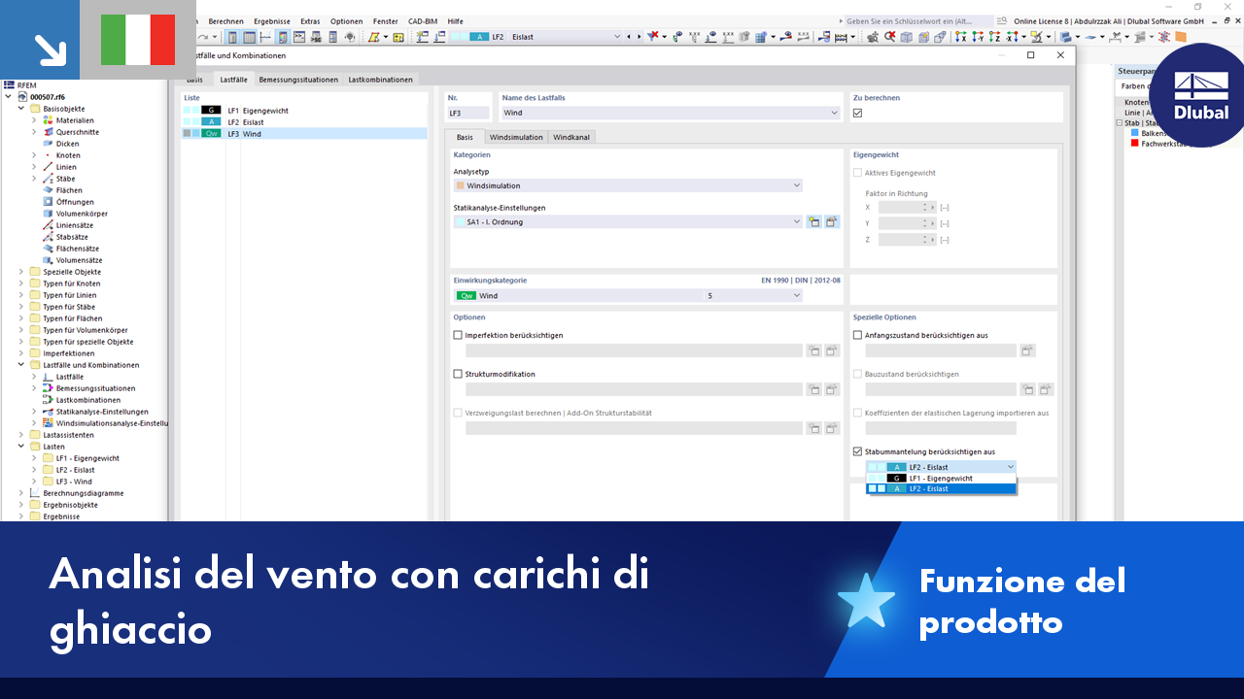The width and height of the screenshot is (1244, 699).
Task: Select the view in X direction icon
Action: [961, 37]
